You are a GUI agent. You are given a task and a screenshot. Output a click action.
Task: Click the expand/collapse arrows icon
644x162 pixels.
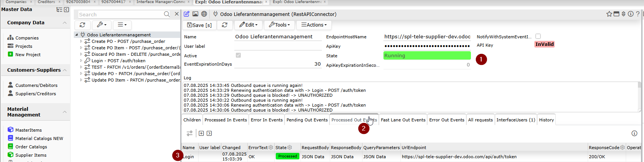[x=623, y=14]
